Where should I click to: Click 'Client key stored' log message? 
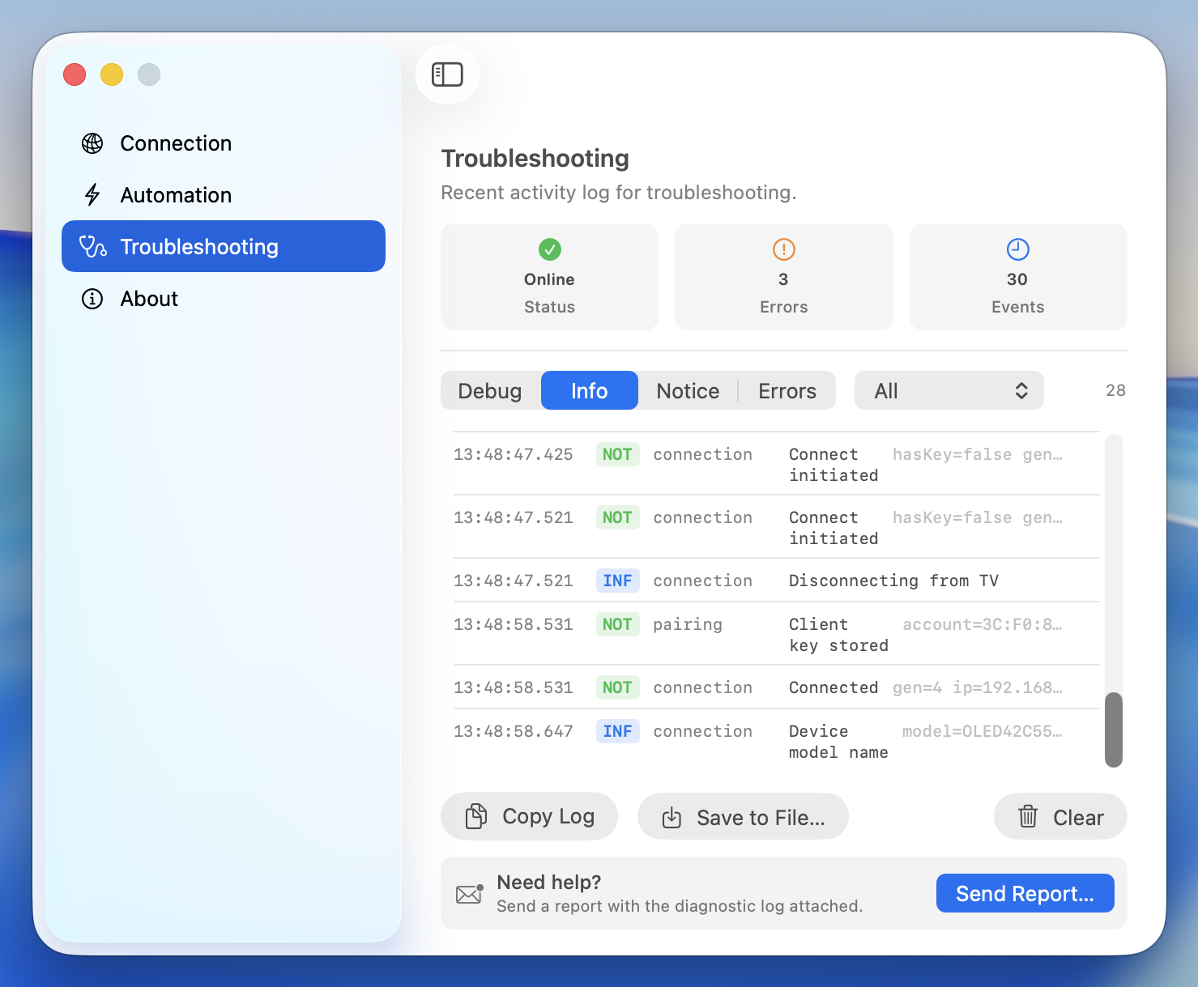coord(839,635)
